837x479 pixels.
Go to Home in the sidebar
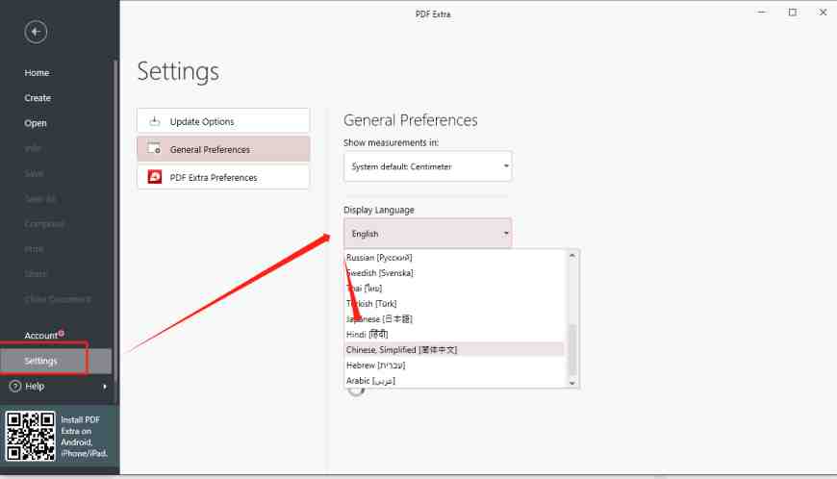(x=37, y=73)
